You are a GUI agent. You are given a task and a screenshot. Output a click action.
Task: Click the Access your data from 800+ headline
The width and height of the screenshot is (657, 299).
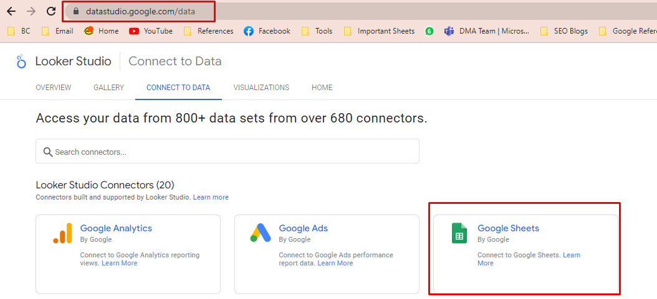(232, 118)
